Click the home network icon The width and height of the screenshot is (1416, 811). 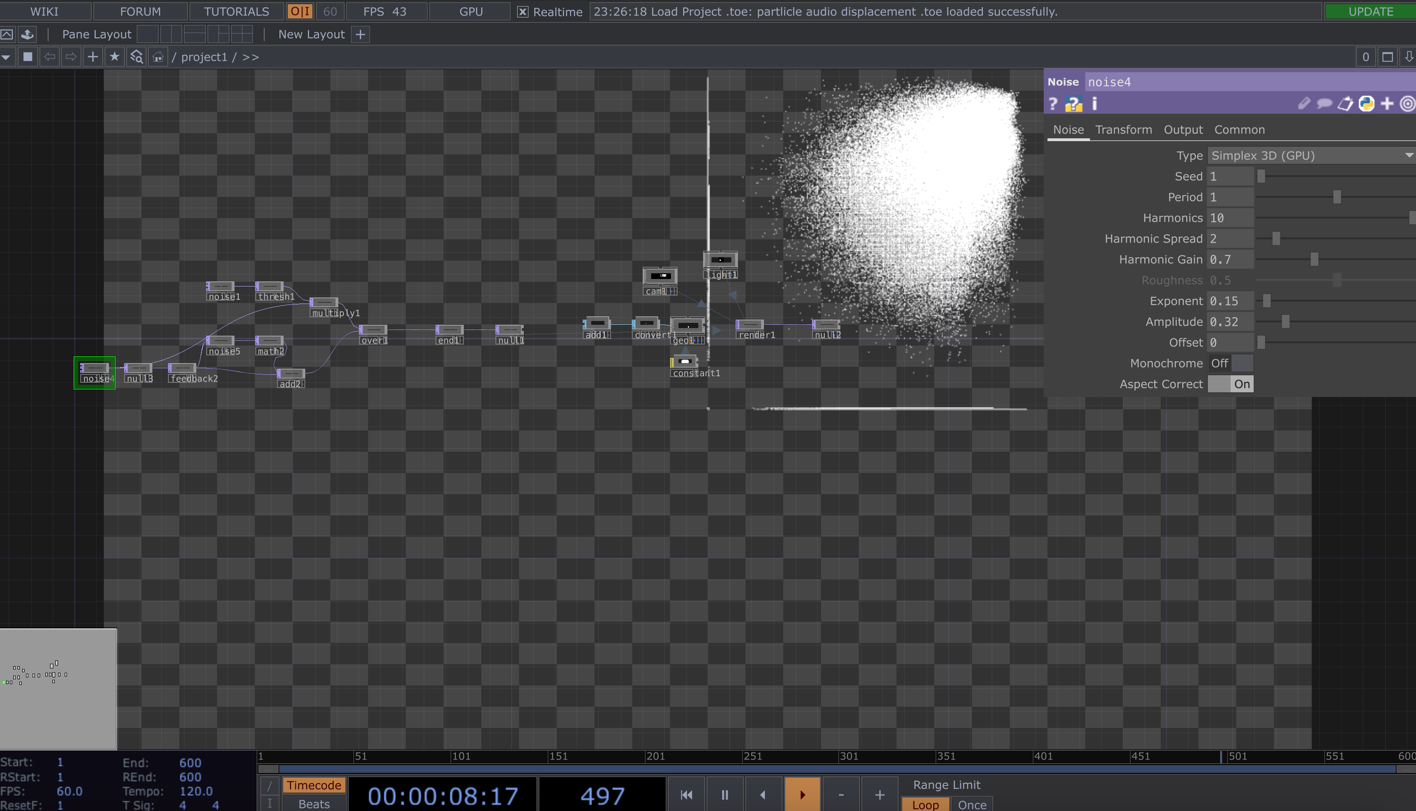click(158, 57)
